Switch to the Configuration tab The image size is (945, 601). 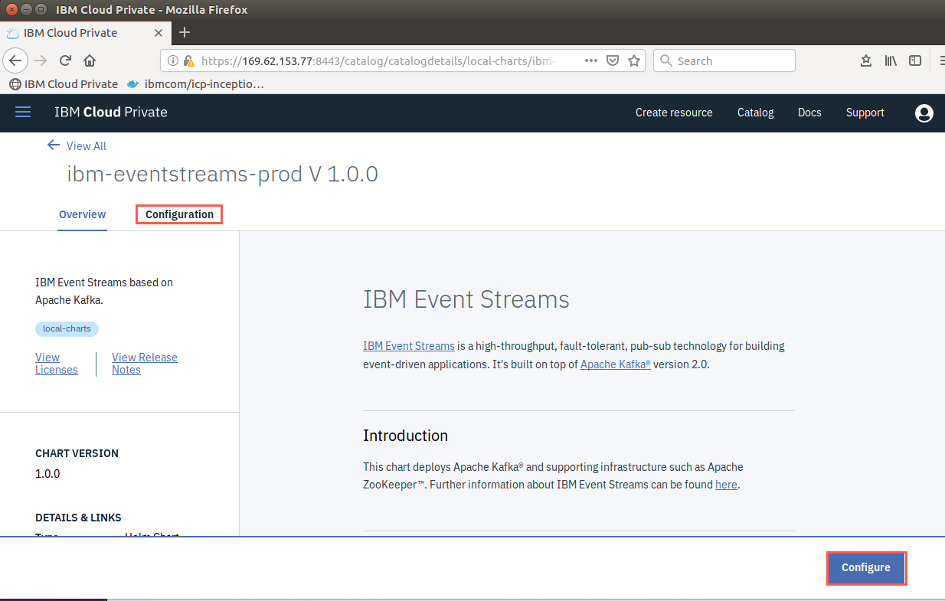click(179, 214)
